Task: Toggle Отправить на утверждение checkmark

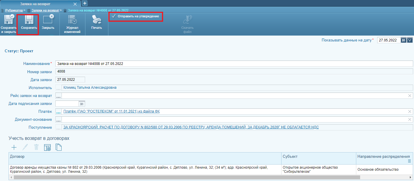Action: coord(114,16)
